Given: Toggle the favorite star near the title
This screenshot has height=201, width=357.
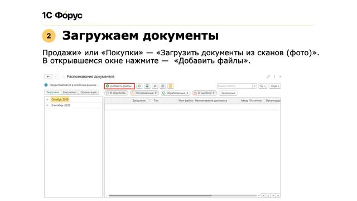Looking at the screenshot, I should [x=63, y=76].
